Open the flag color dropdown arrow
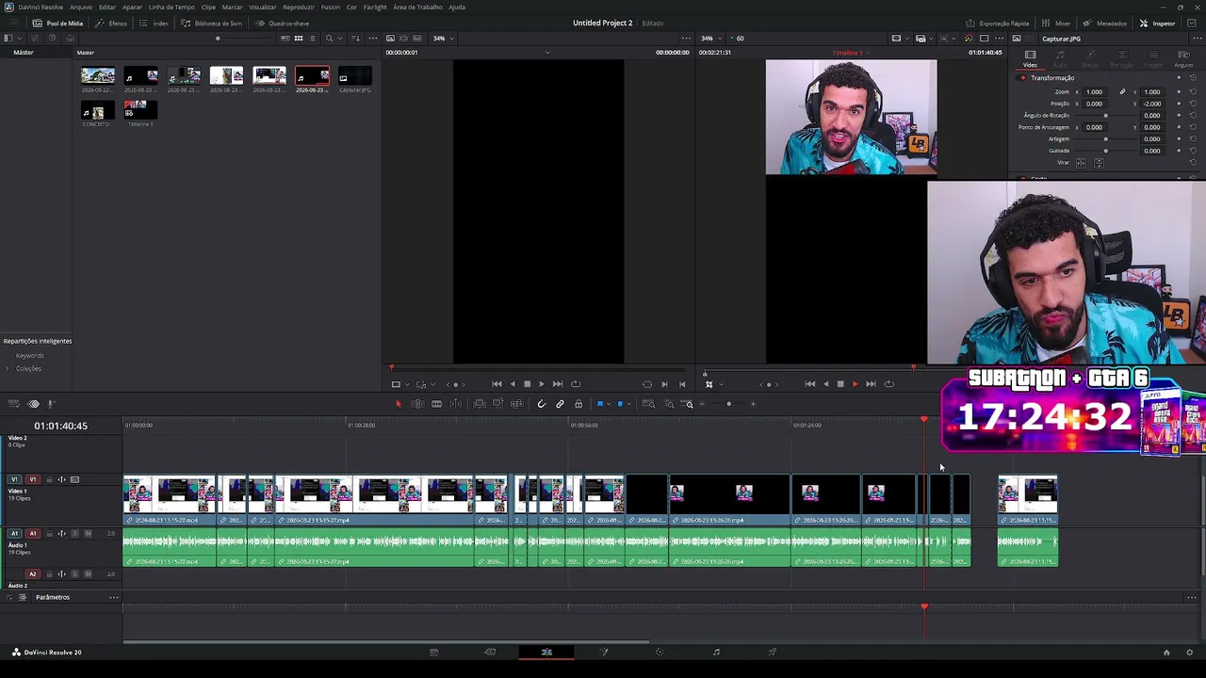 (x=609, y=404)
